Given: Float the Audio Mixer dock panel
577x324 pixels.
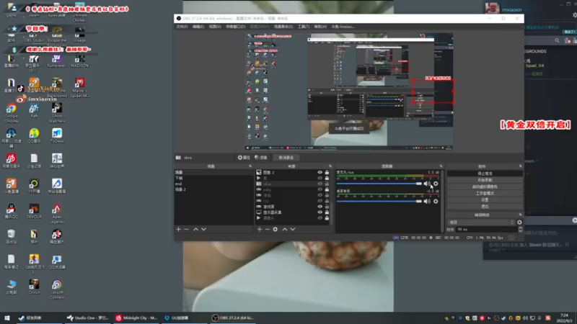Looking at the screenshot, I should tap(441, 166).
